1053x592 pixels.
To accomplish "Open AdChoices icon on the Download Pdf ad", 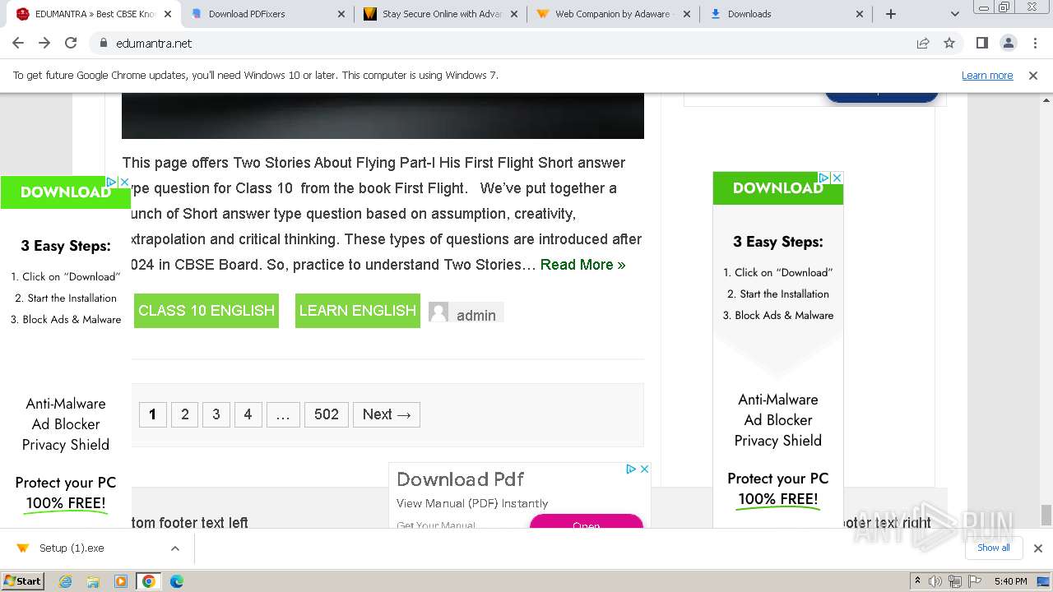I will click(x=631, y=469).
